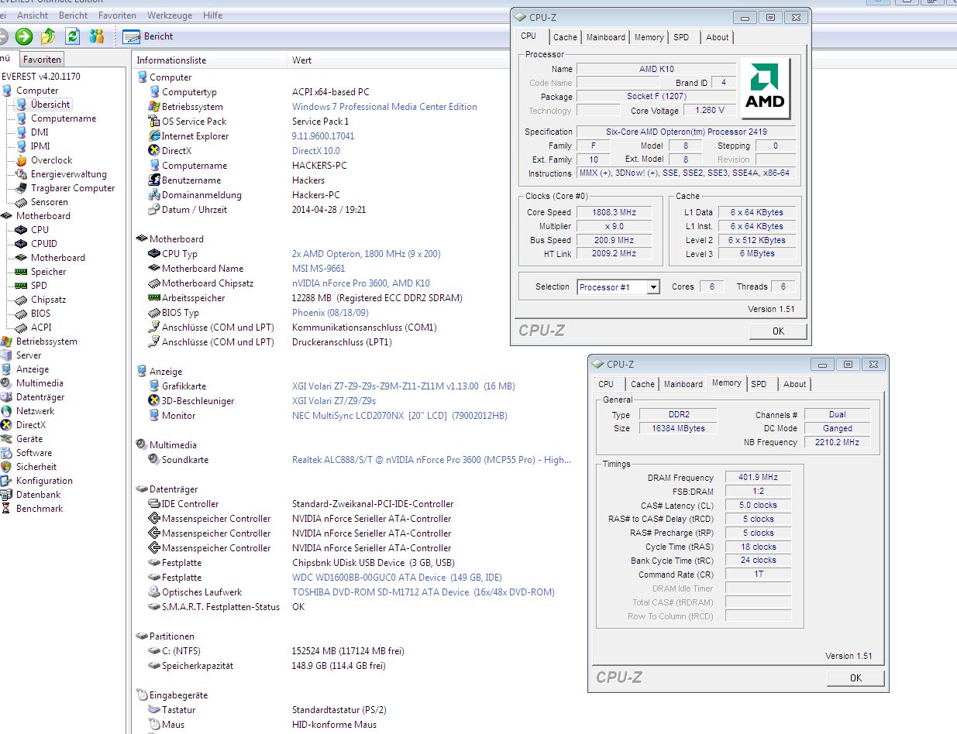Open the Bericht report wizard button
The image size is (957, 734).
[148, 36]
